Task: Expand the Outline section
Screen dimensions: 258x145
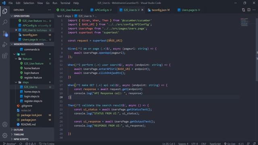Action: pyautogui.click(x=32, y=130)
